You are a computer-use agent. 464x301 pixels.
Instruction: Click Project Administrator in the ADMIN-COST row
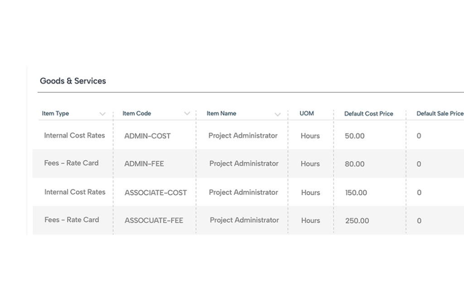click(x=243, y=135)
